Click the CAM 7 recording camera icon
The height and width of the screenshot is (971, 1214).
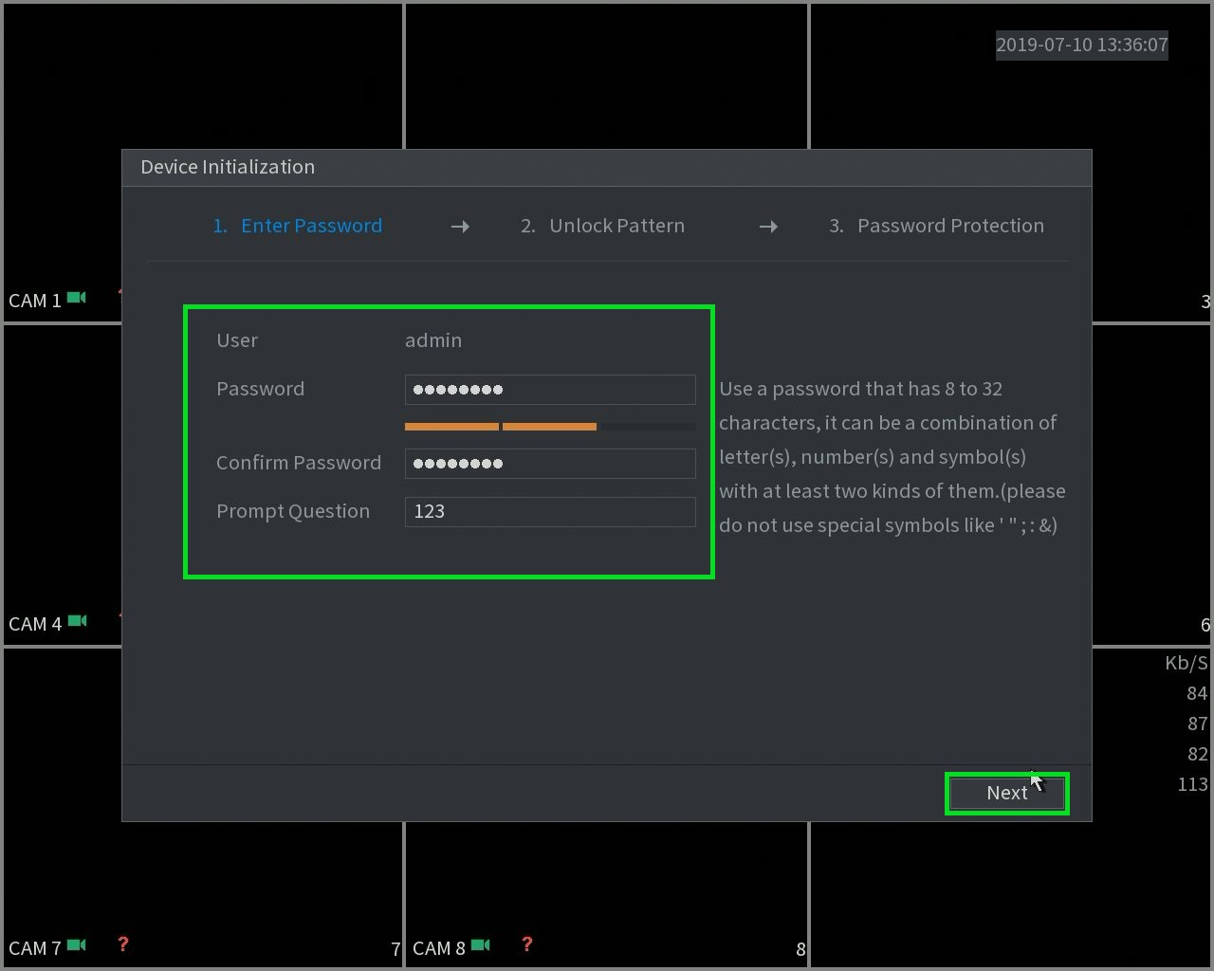pos(77,945)
